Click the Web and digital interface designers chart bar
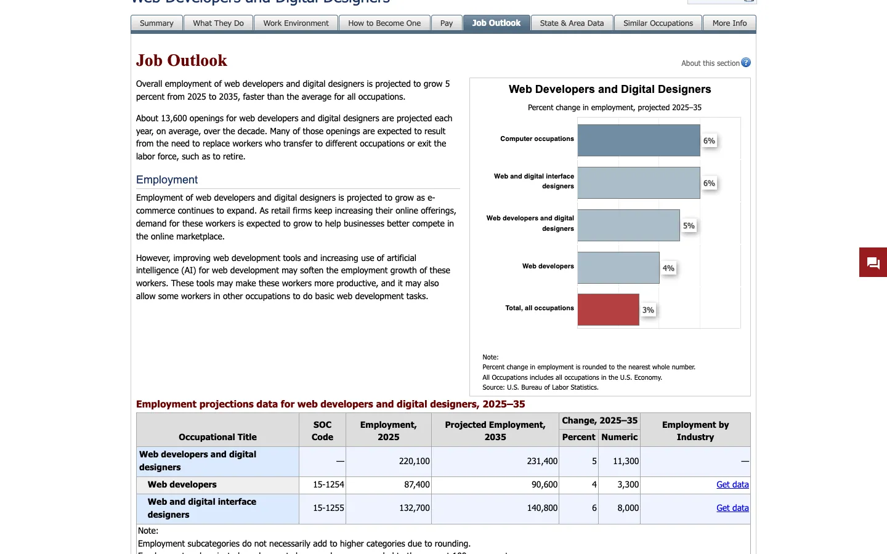887x554 pixels. click(639, 183)
